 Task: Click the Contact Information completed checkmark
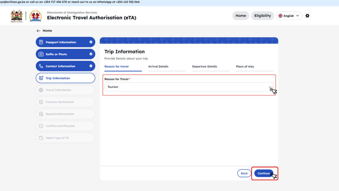click(91, 66)
